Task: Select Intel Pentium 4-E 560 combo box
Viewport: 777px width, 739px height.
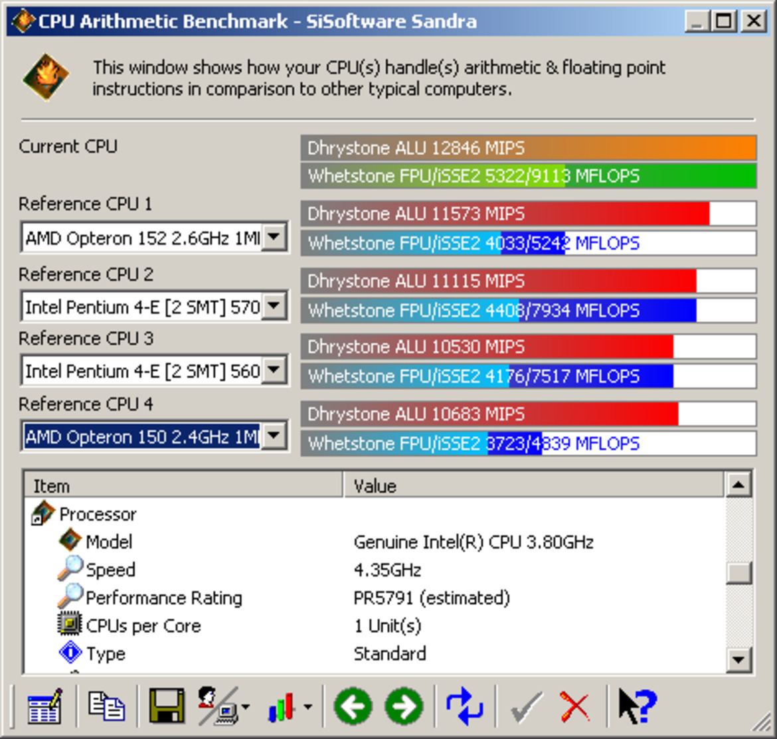Action: 154,370
